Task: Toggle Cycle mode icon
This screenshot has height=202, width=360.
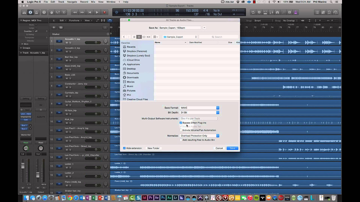Action: [x=253, y=12]
